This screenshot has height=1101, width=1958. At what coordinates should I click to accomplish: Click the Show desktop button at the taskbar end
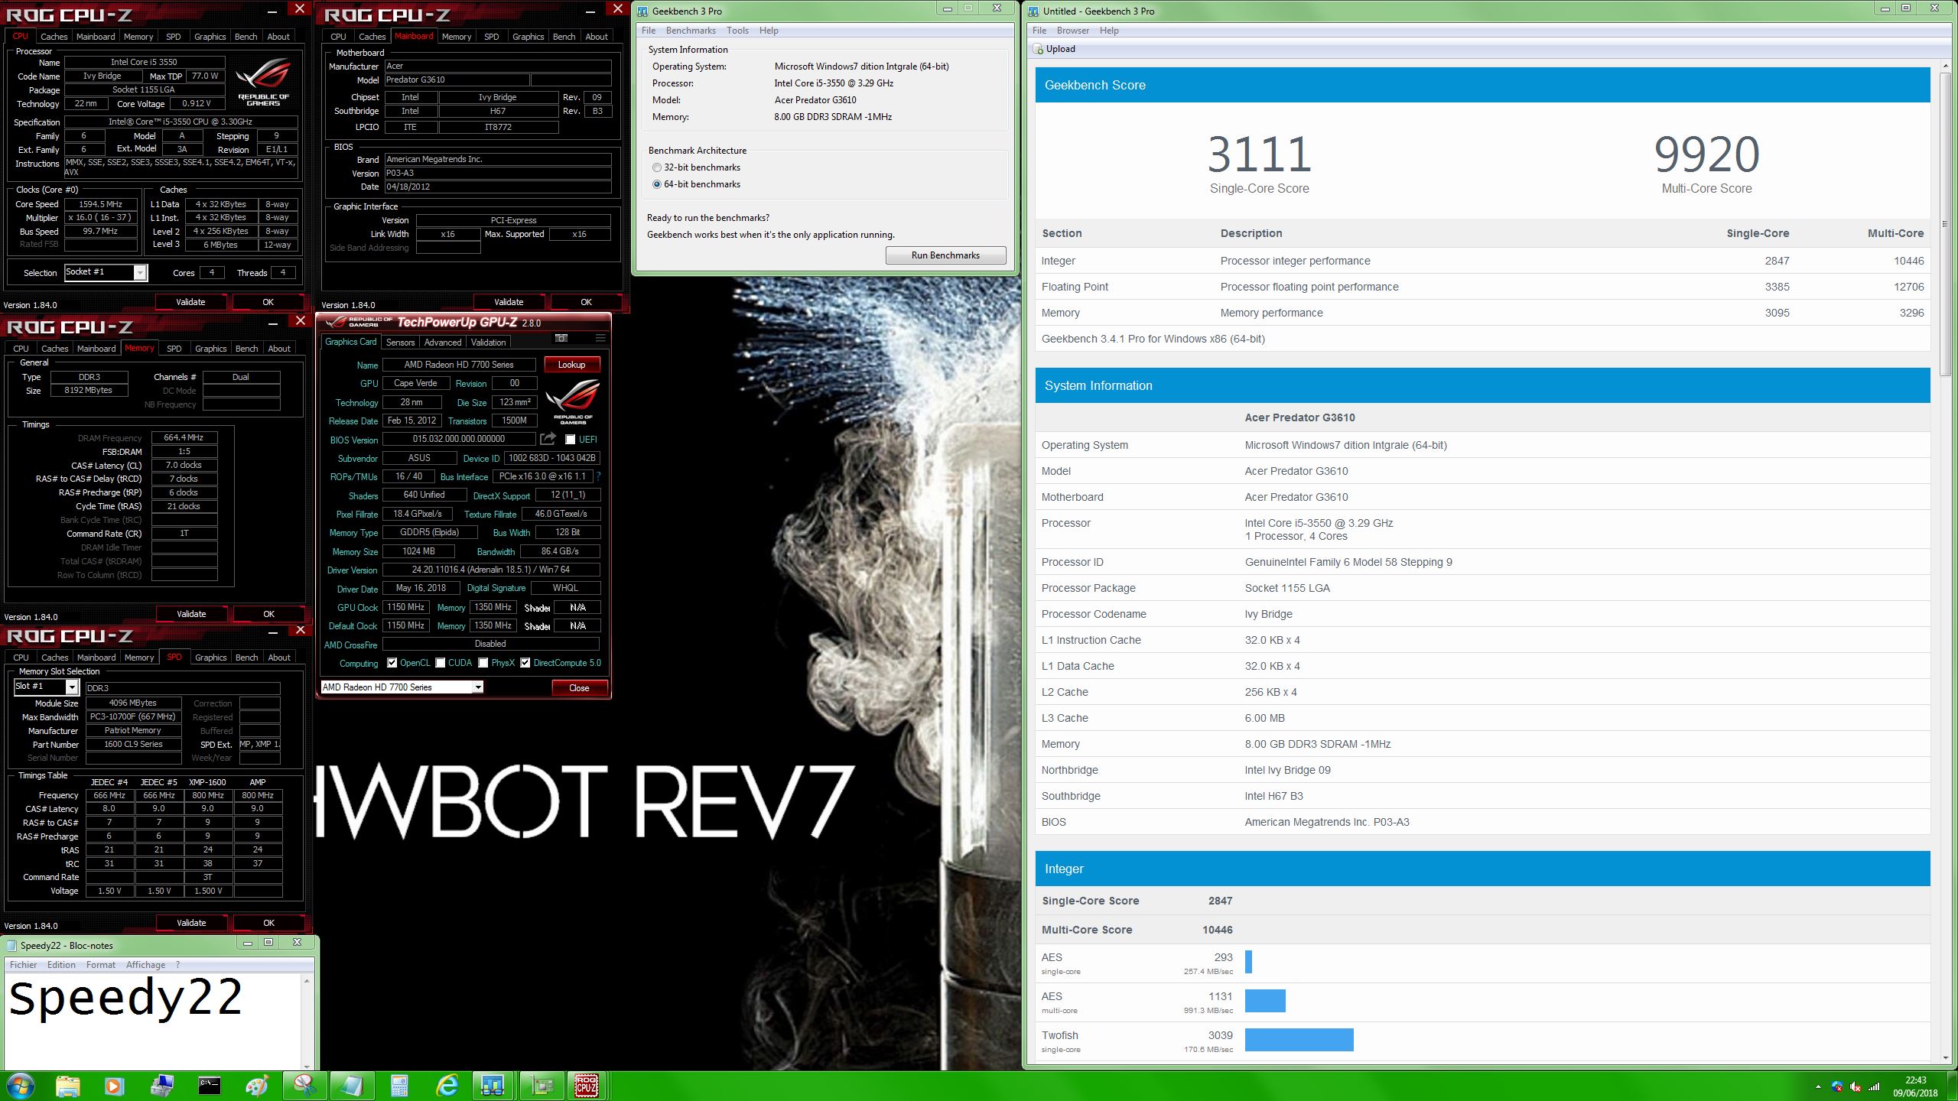pyautogui.click(x=1953, y=1086)
